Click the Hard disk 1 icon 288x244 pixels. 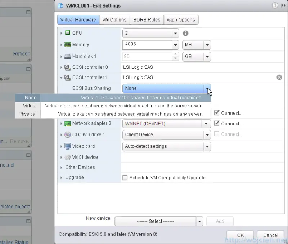tap(67, 57)
